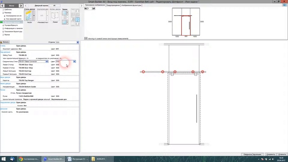This screenshot has width=288, height=162.
Task: Choose the top-right door layout icon
Action: (77, 11)
